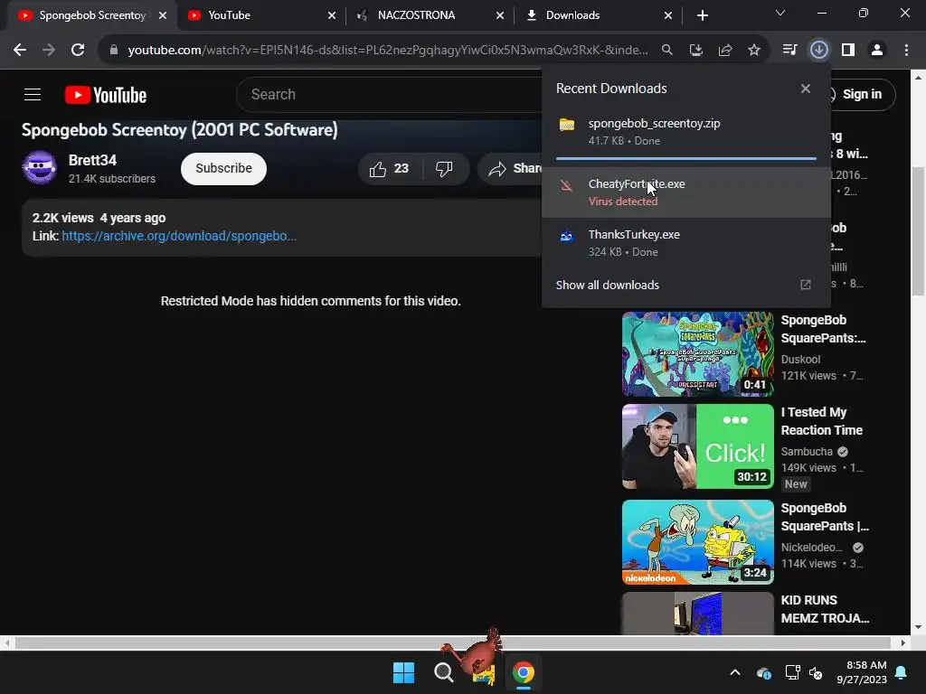Click Chrome icon in the taskbar
The height and width of the screenshot is (694, 926).
click(x=524, y=672)
